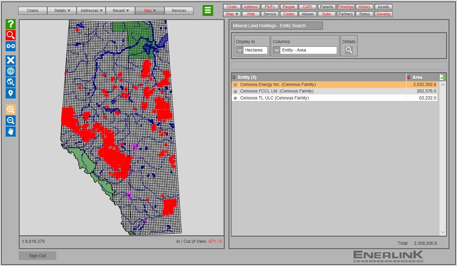Open the Chains menu item
The image size is (457, 266).
click(x=33, y=10)
